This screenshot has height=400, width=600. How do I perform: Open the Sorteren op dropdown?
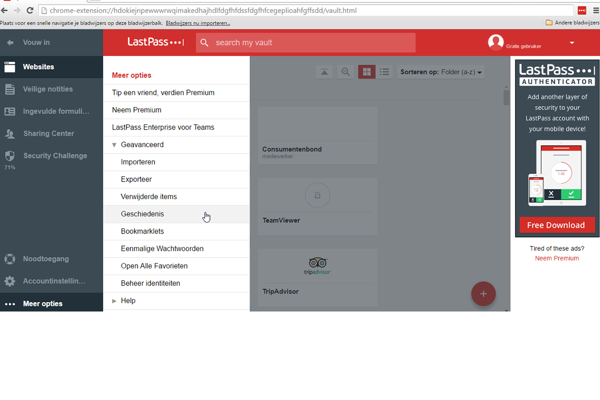pyautogui.click(x=441, y=72)
